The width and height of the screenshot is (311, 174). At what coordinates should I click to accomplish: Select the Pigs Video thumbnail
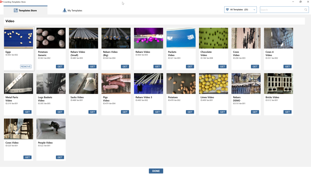tap(116, 84)
